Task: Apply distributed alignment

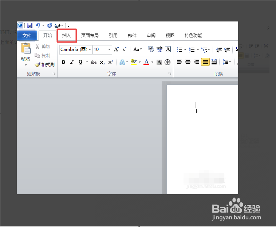Action: pos(214,62)
